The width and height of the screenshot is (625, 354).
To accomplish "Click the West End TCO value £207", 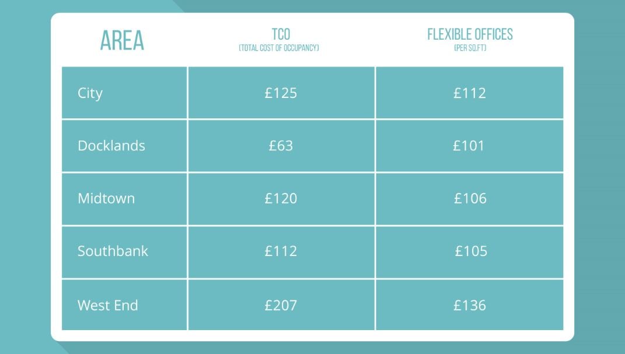I will [x=281, y=305].
